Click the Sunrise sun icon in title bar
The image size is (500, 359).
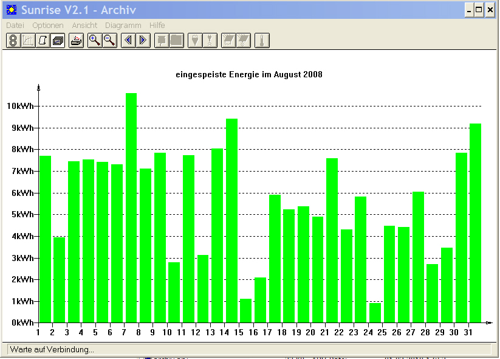(x=12, y=10)
